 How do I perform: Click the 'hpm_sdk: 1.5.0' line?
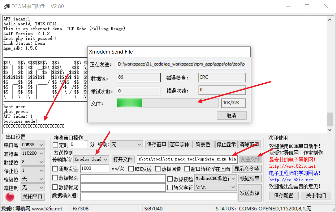(20, 48)
